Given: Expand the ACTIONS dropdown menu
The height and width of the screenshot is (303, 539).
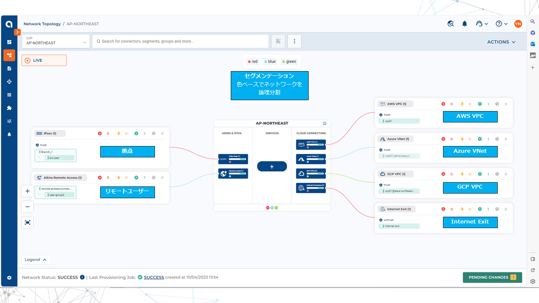Looking at the screenshot, I should point(501,42).
